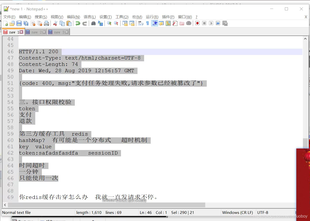Save the current file via toolbar
This screenshot has height=221, width=310.
click(x=19, y=23)
